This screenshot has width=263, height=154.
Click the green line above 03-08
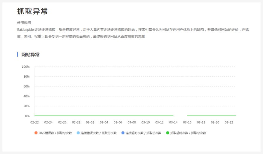tap(132, 116)
